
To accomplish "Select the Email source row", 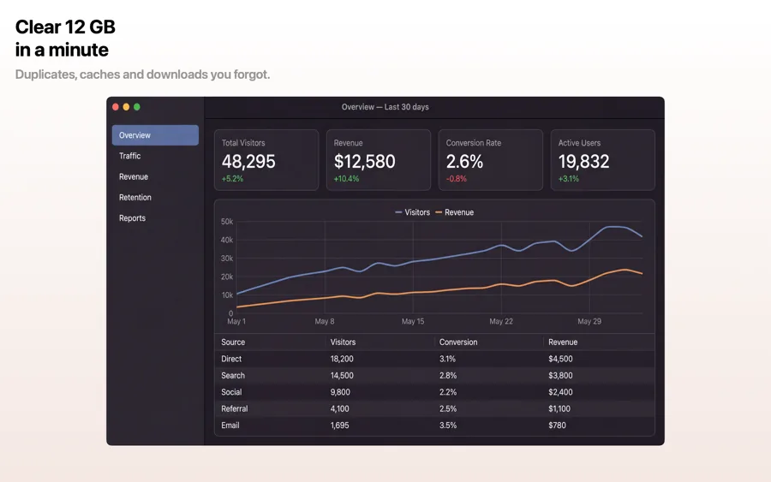I will tap(434, 425).
